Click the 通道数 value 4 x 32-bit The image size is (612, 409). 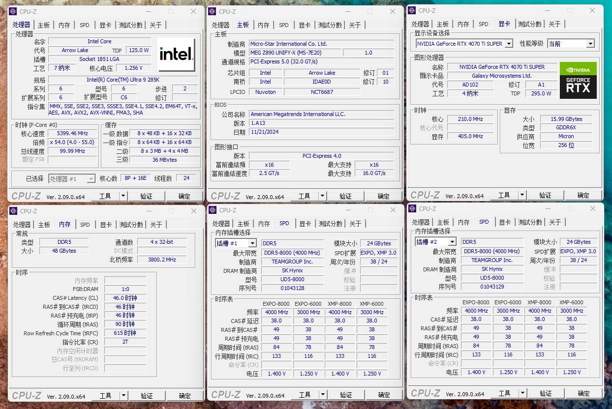162,242
